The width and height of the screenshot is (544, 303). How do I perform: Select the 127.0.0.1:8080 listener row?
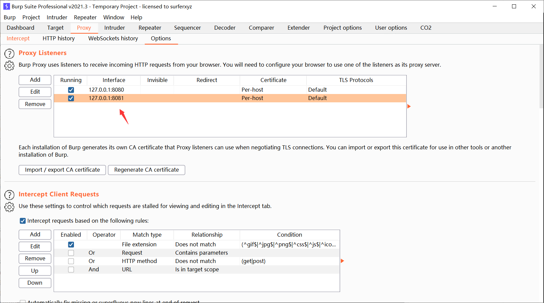click(x=230, y=90)
